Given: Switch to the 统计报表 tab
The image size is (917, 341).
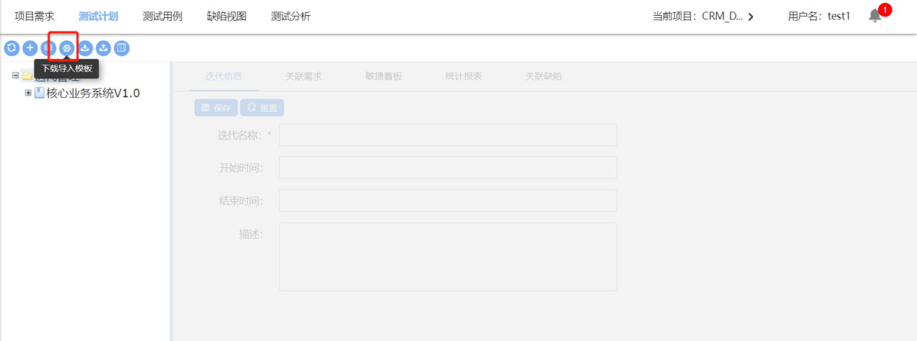Looking at the screenshot, I should [x=463, y=76].
